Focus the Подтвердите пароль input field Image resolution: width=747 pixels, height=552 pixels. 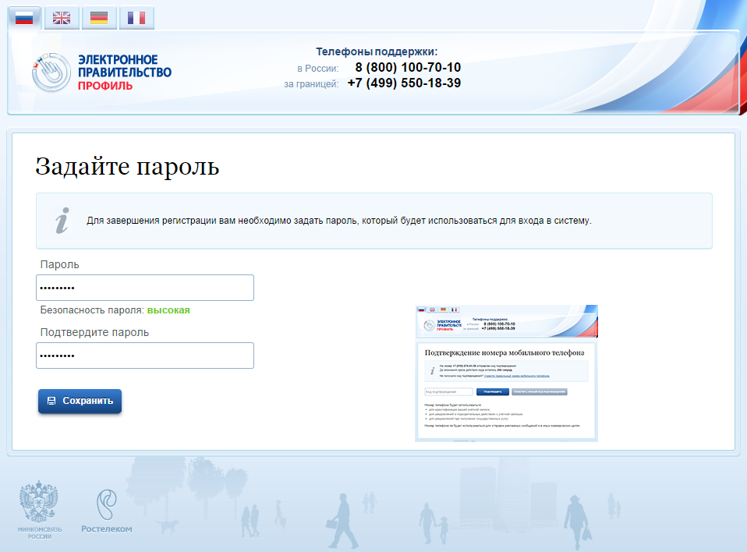point(145,356)
